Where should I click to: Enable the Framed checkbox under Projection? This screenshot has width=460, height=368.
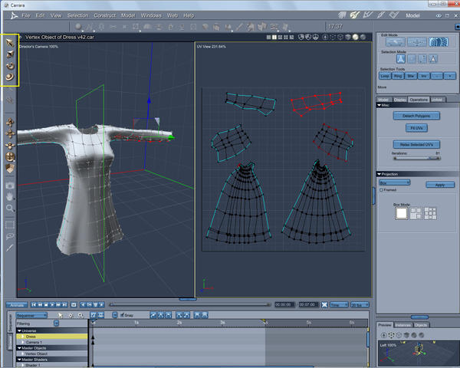pyautogui.click(x=383, y=190)
